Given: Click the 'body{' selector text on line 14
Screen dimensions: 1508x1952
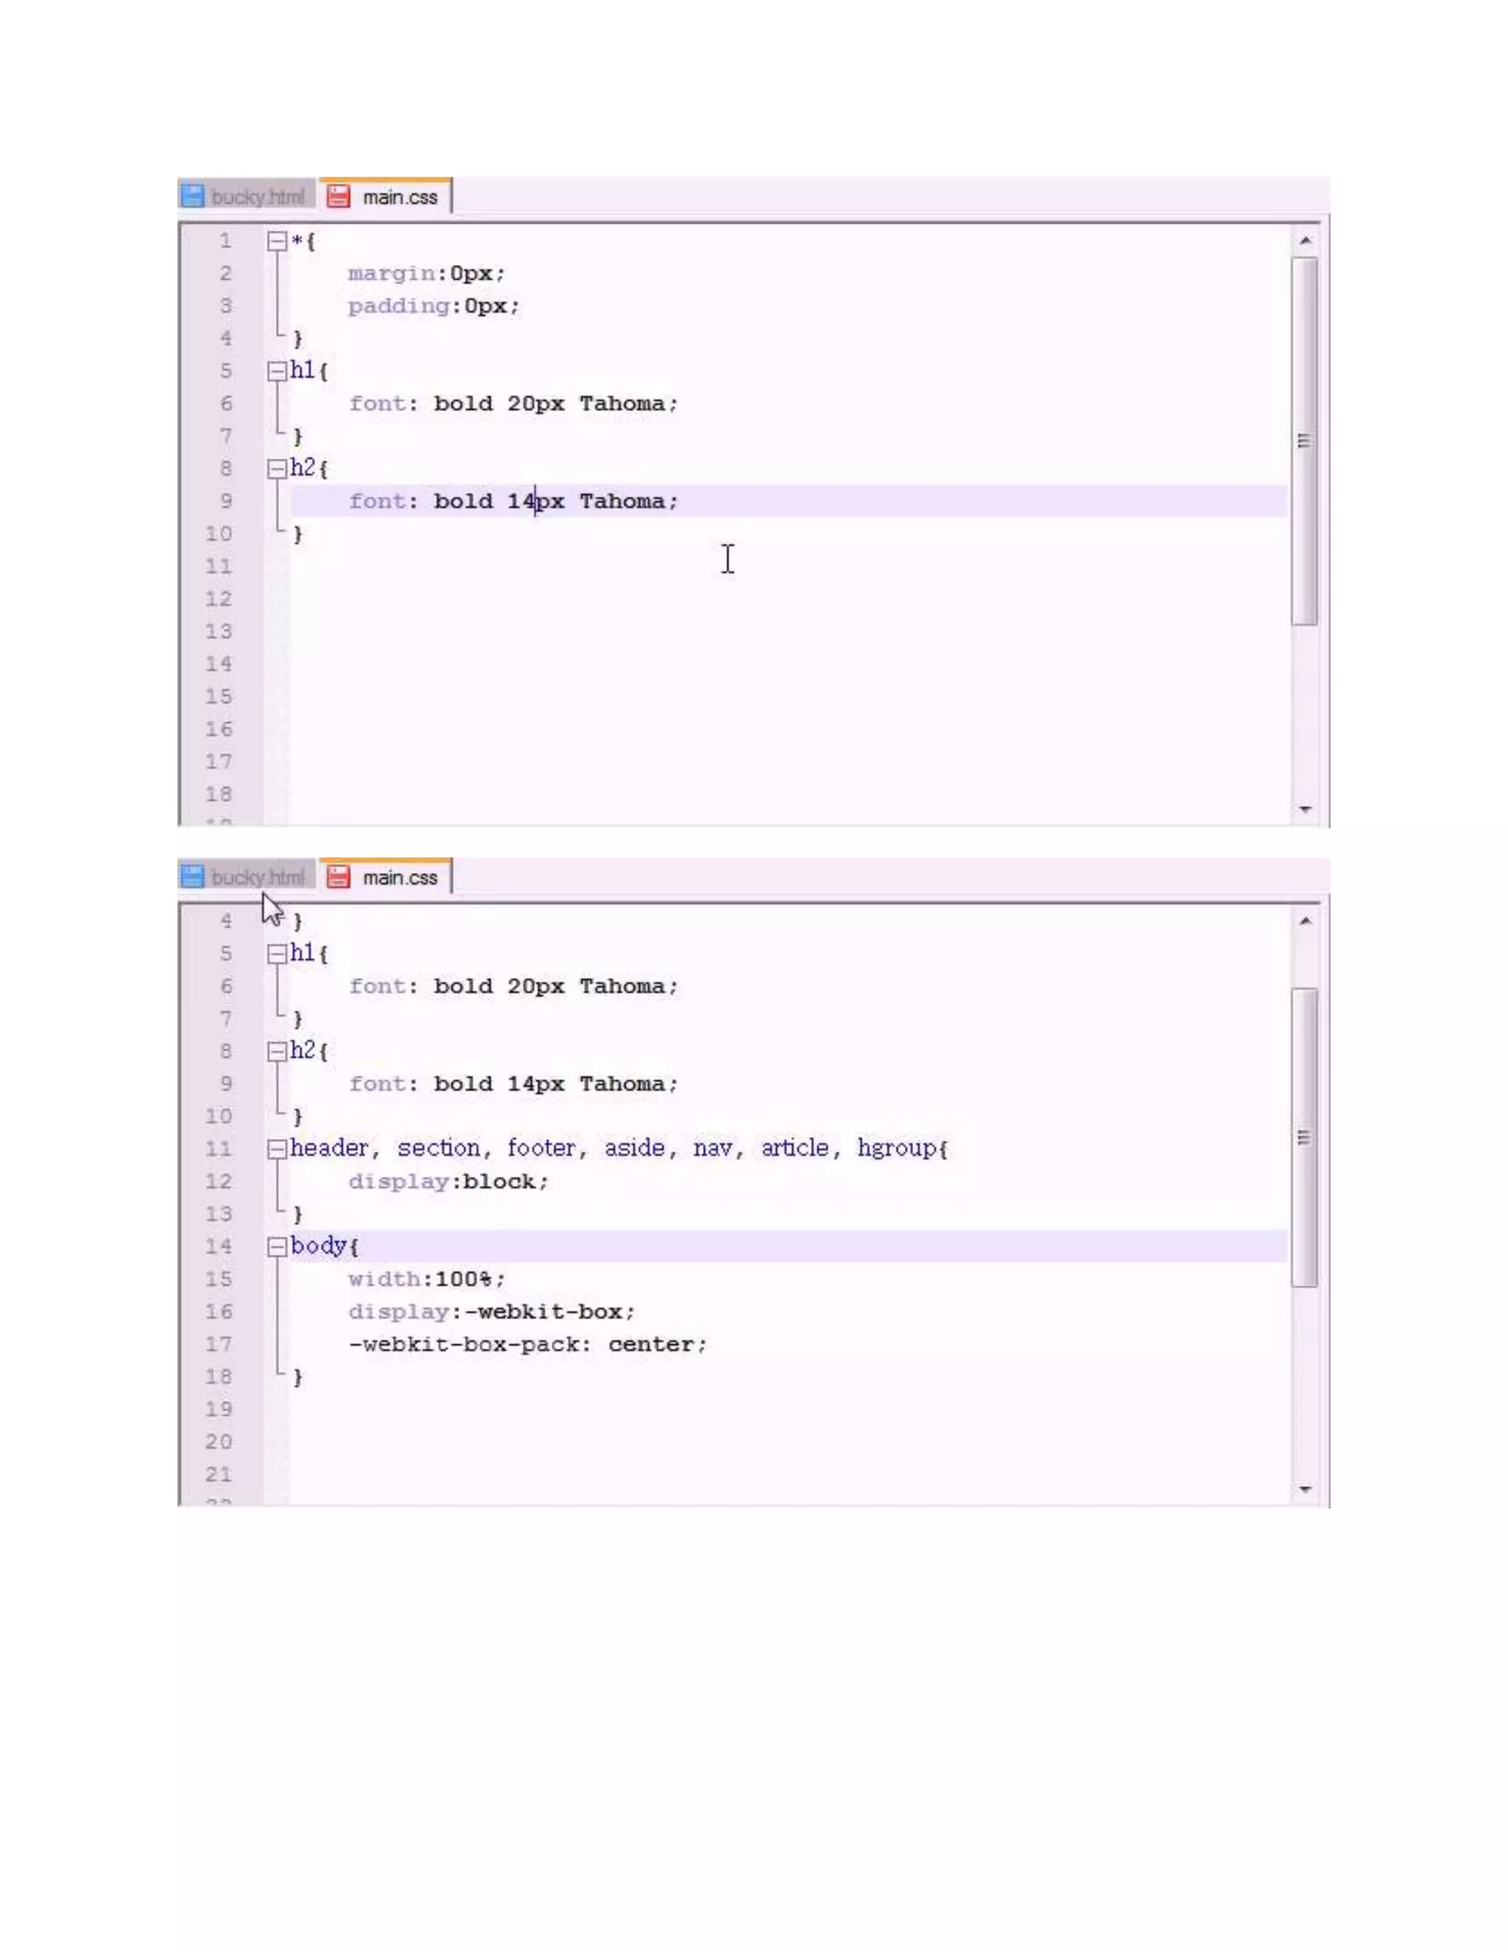Looking at the screenshot, I should point(324,1246).
